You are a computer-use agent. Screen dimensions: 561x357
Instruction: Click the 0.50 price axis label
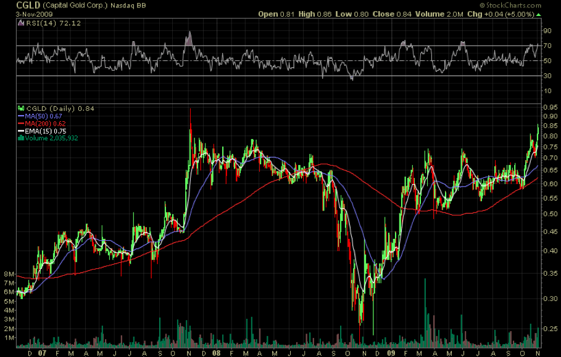click(x=551, y=214)
